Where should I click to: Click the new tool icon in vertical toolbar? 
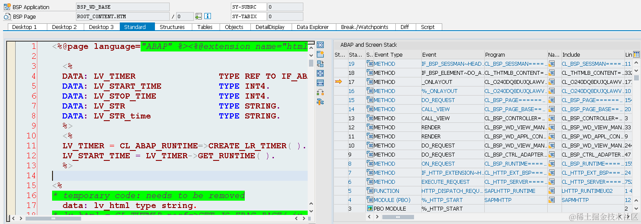tap(320, 54)
